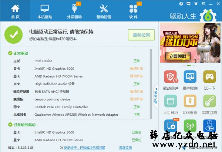This screenshot has width=222, height=152.
Task: Open the feedback chat bubble icon
Action: coord(188,4)
